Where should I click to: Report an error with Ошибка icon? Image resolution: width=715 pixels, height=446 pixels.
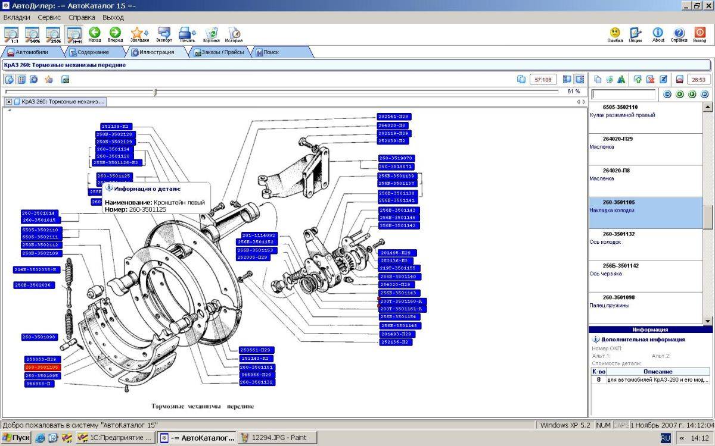pyautogui.click(x=615, y=34)
